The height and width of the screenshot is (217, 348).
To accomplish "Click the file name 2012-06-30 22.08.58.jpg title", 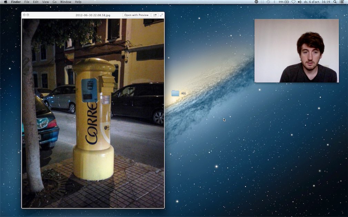I will [x=93, y=15].
